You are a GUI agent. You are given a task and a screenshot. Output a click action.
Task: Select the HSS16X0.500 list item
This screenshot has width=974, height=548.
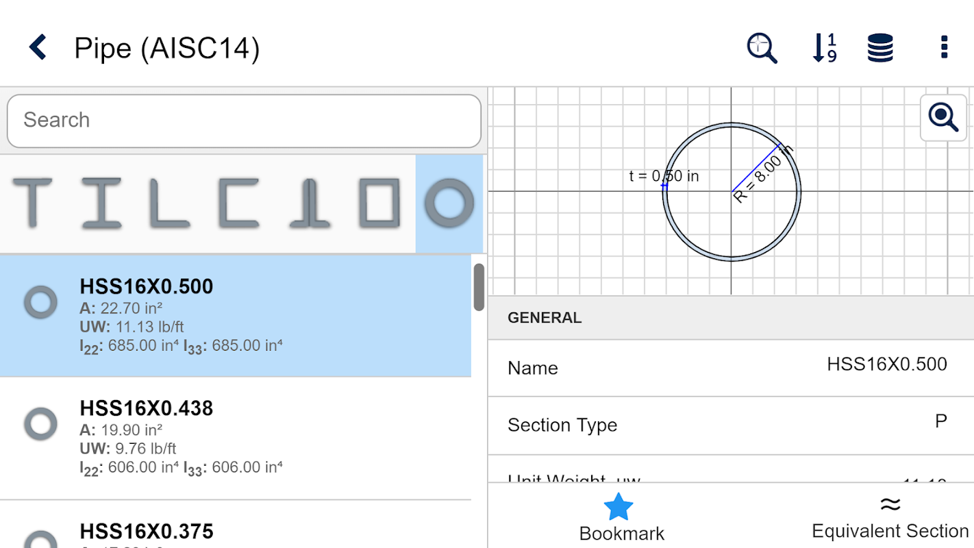[x=235, y=315]
